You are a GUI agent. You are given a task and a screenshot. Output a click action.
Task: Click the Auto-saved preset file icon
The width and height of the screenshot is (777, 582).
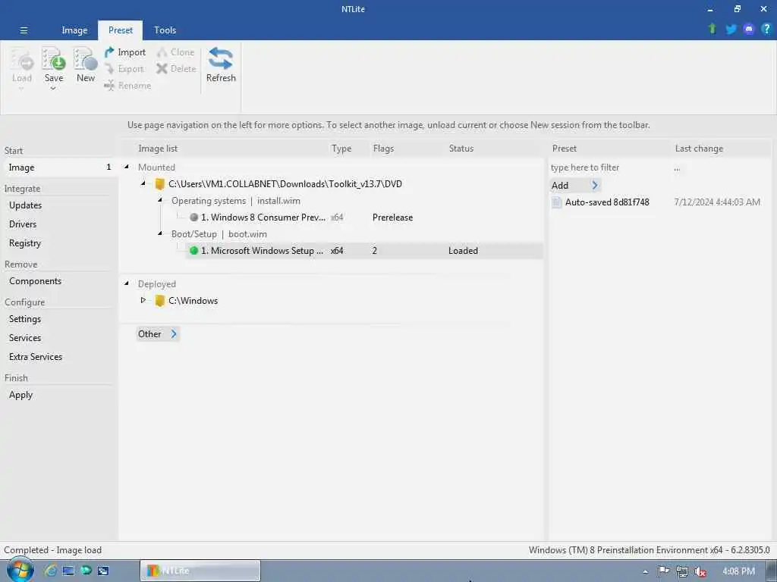click(x=556, y=202)
